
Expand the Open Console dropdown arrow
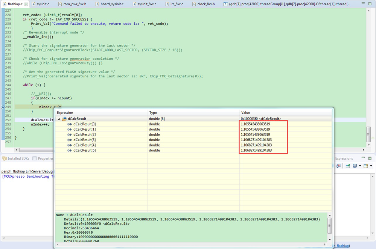click(371, 166)
